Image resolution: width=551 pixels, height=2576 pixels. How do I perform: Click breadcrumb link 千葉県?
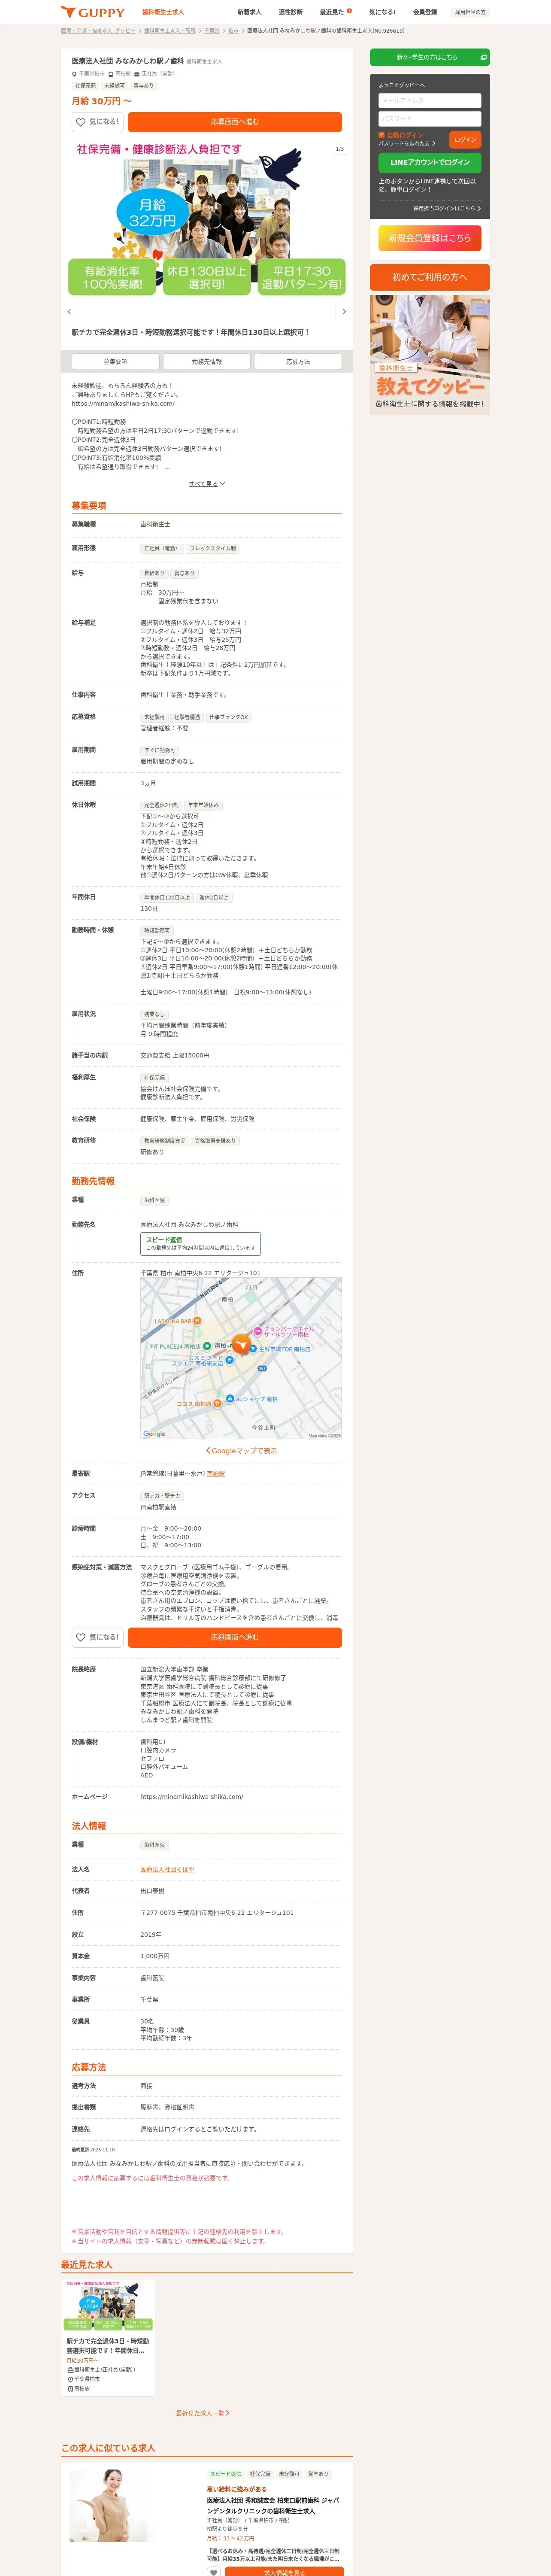[x=212, y=31]
